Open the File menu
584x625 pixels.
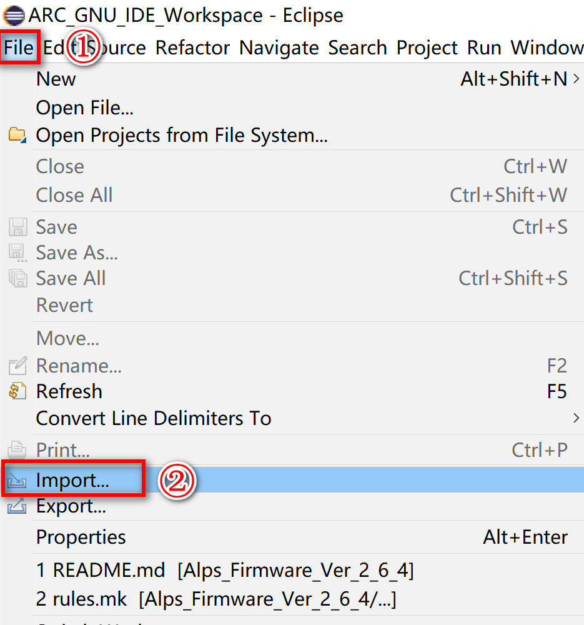tap(19, 47)
